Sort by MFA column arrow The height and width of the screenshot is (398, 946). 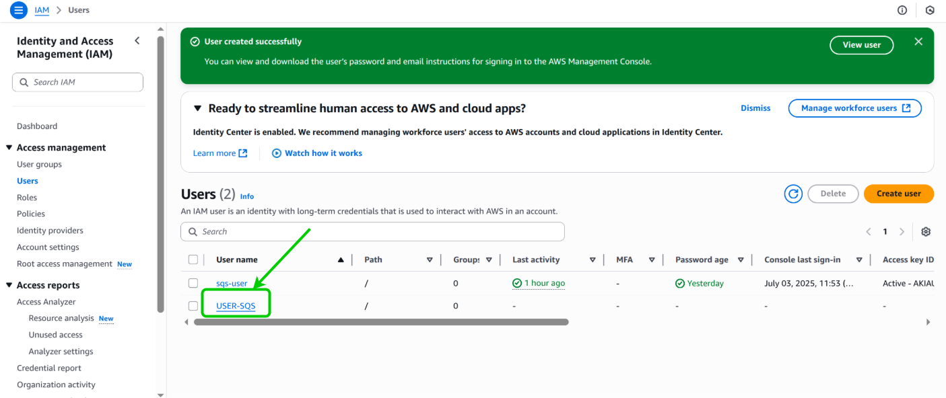click(652, 260)
